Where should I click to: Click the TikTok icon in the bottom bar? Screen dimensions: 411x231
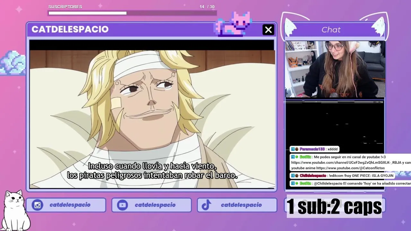click(206, 205)
